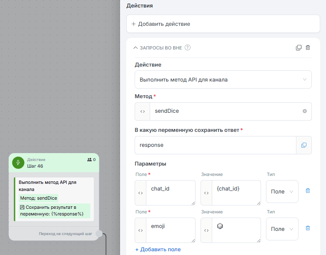Click '+ Добавить поле' link

(158, 250)
